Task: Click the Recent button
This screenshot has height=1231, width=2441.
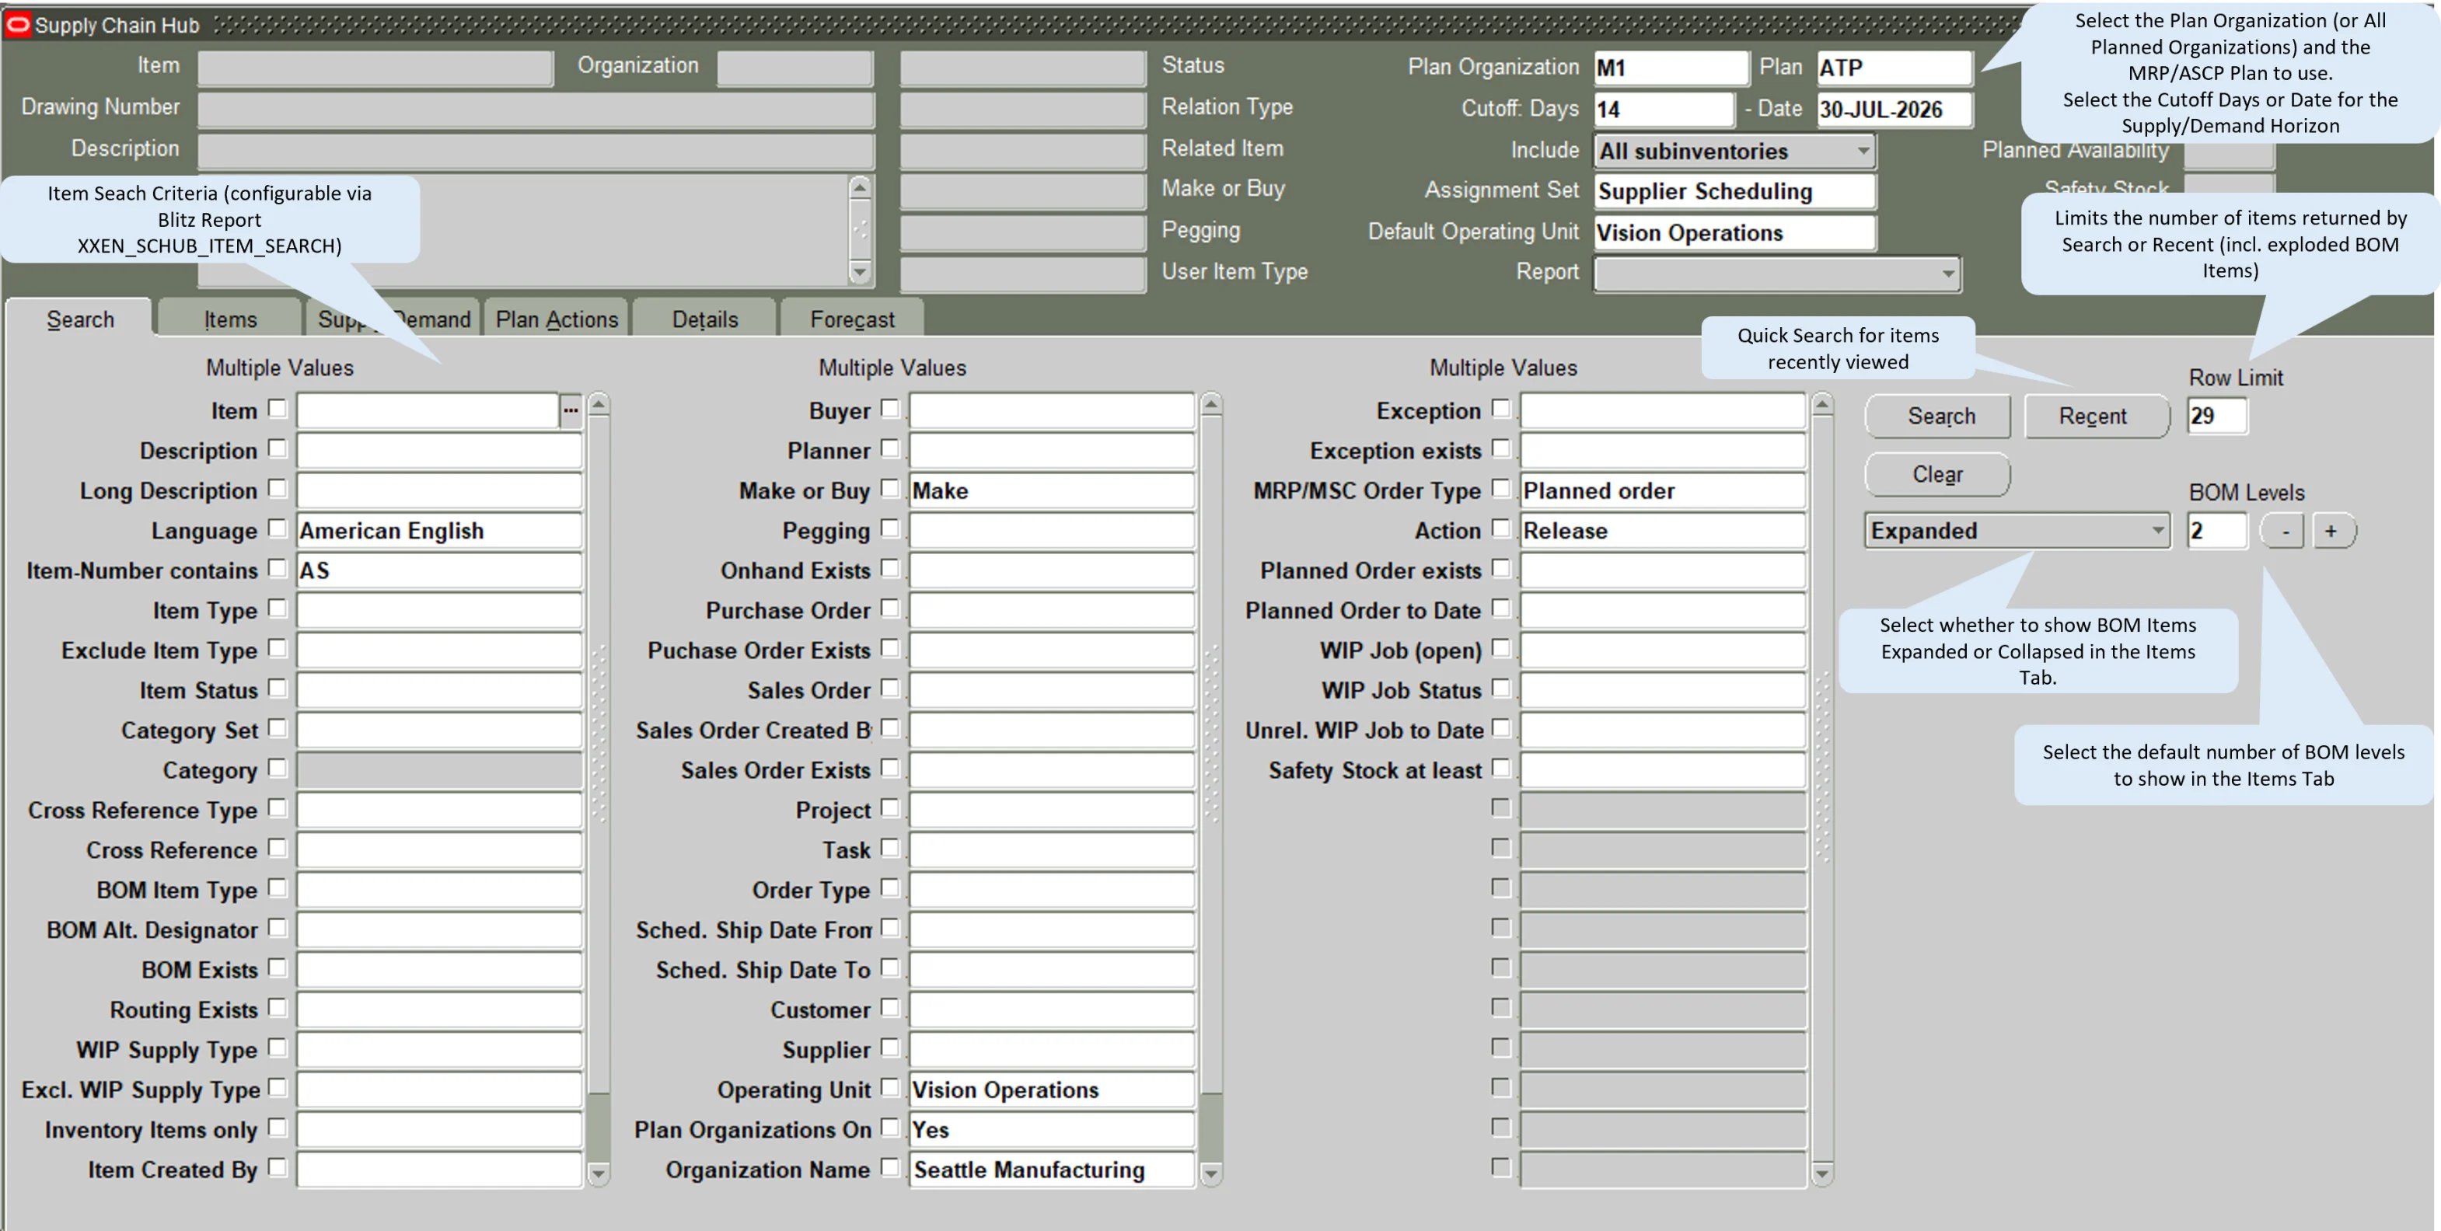Action: [2096, 416]
